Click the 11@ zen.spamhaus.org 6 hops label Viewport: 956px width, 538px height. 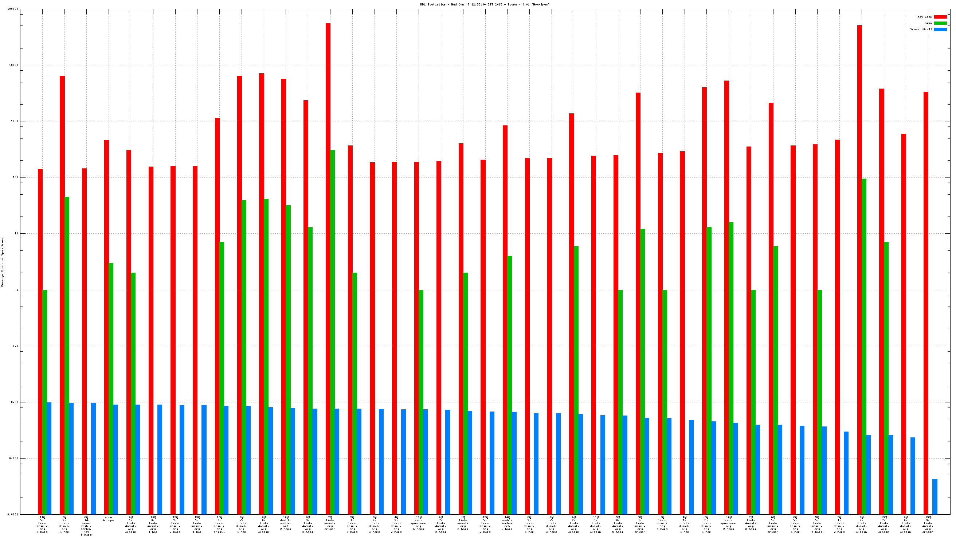coord(418,523)
